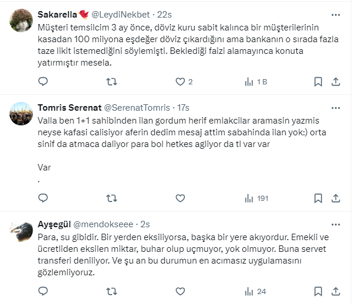The image size is (362, 304).
Task: Click Tomris Serenat's profile picture
Action: click(22, 114)
